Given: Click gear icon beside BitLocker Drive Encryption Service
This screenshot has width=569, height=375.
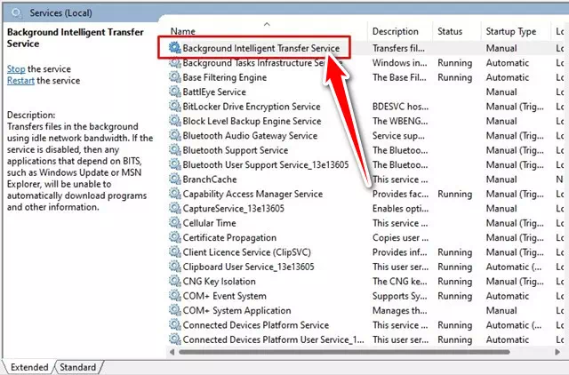Looking at the screenshot, I should (x=174, y=106).
